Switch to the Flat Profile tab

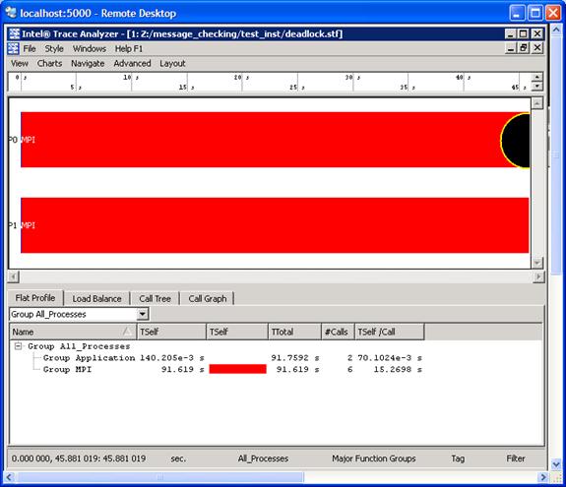tap(35, 298)
